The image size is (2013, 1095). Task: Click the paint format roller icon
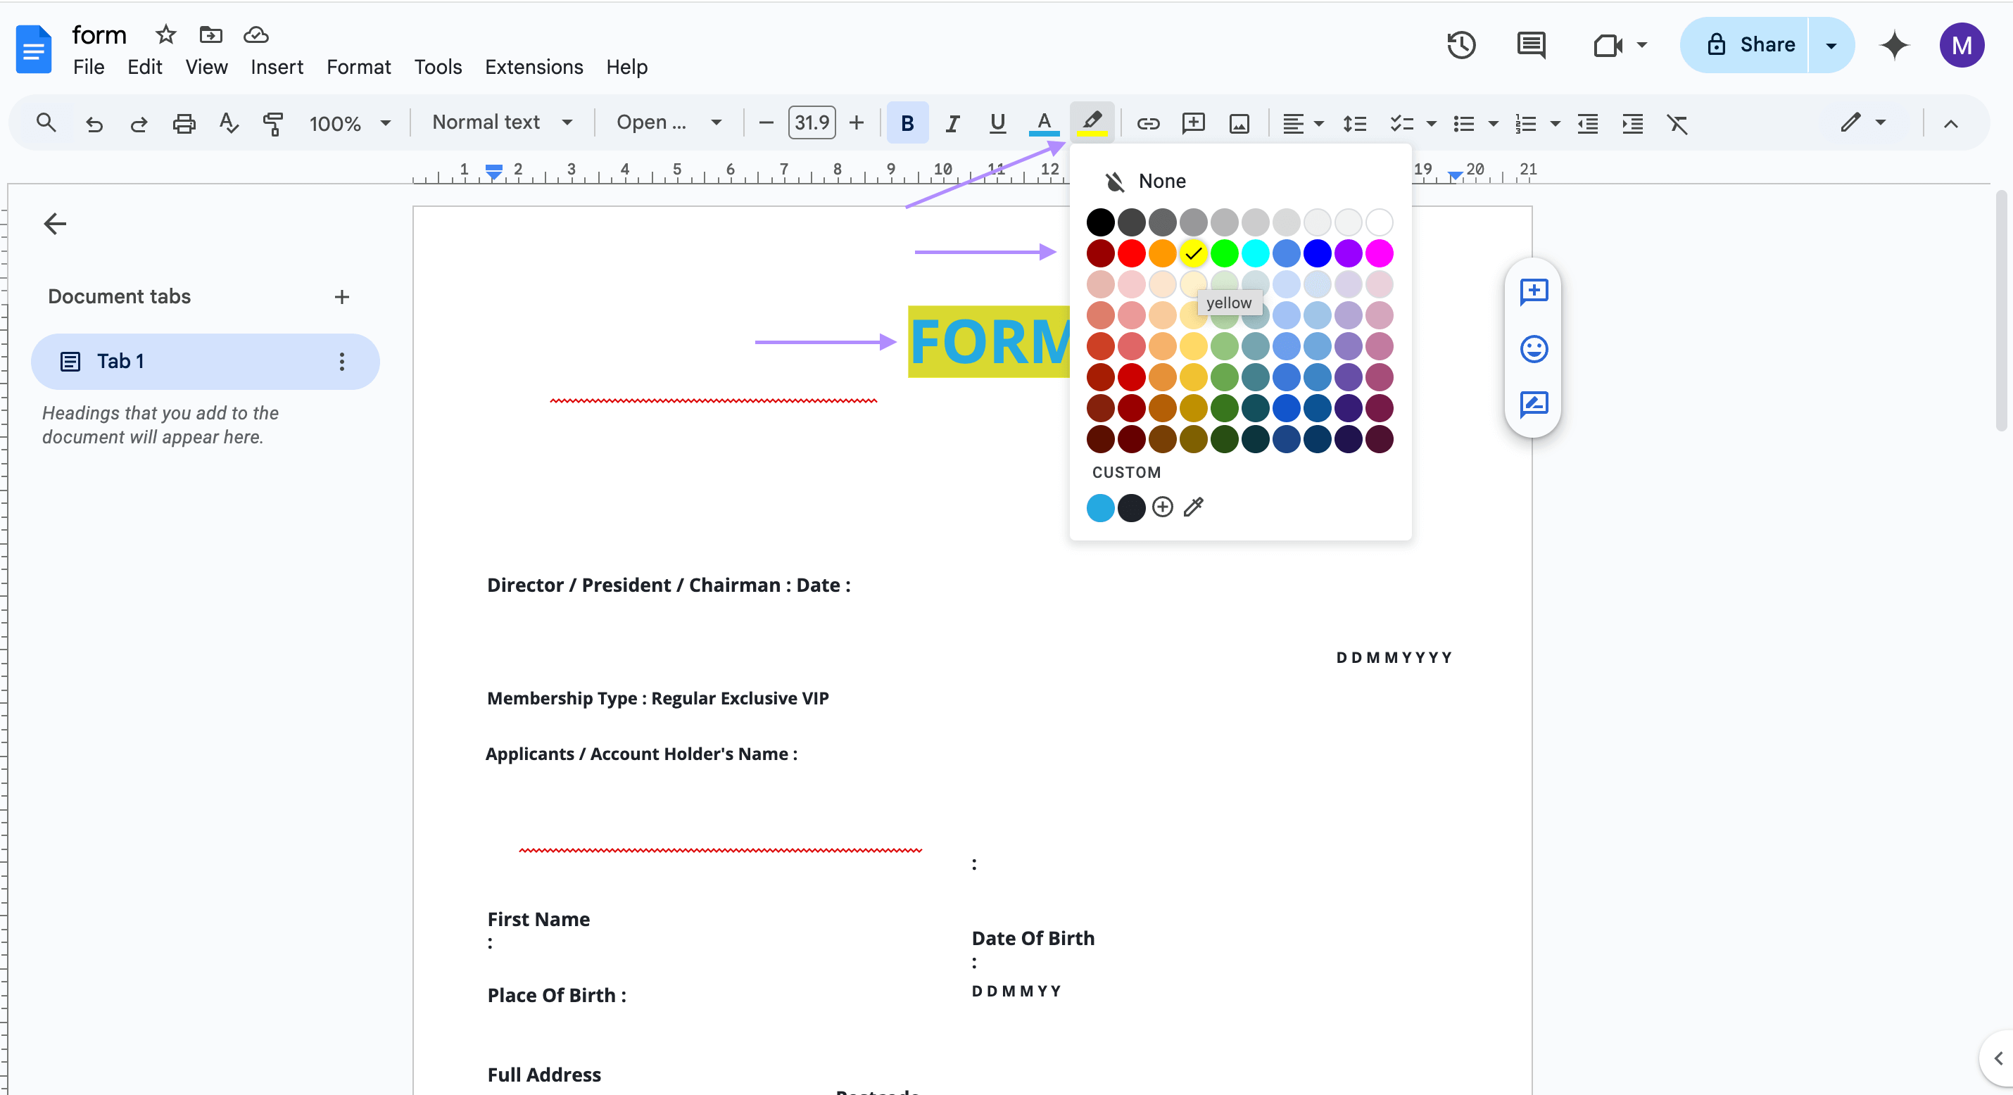[272, 123]
